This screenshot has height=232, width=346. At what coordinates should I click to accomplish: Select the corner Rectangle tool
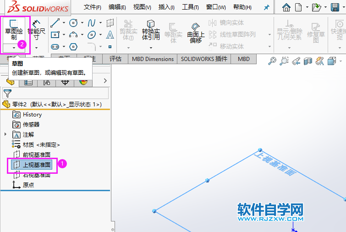point(55,35)
